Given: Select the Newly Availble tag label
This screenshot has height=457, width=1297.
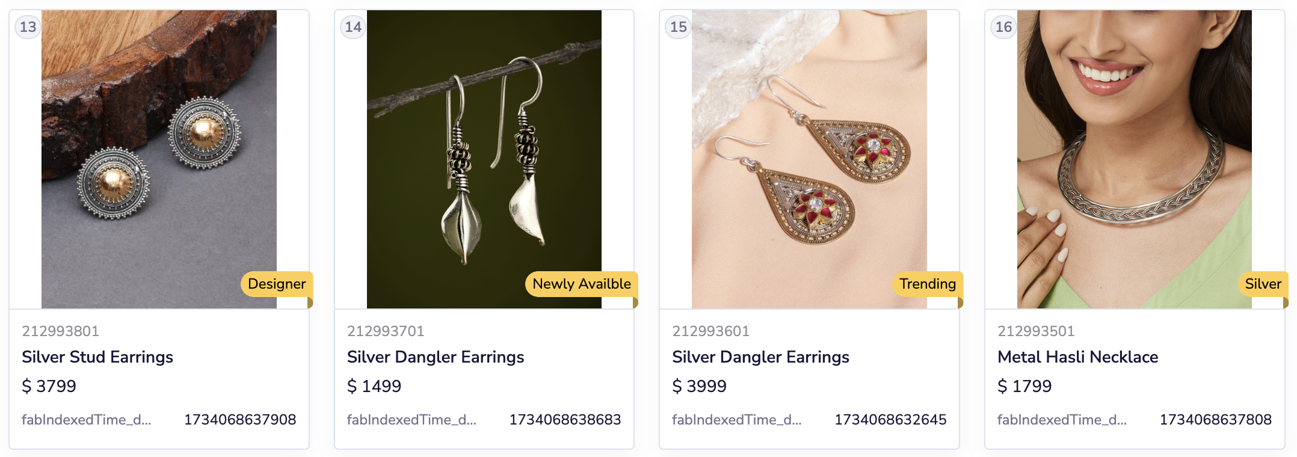Looking at the screenshot, I should (582, 284).
